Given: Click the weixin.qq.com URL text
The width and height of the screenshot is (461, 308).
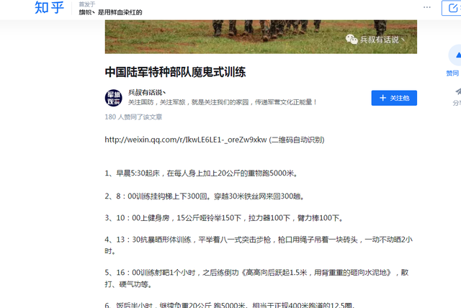Looking at the screenshot, I should click(186, 139).
